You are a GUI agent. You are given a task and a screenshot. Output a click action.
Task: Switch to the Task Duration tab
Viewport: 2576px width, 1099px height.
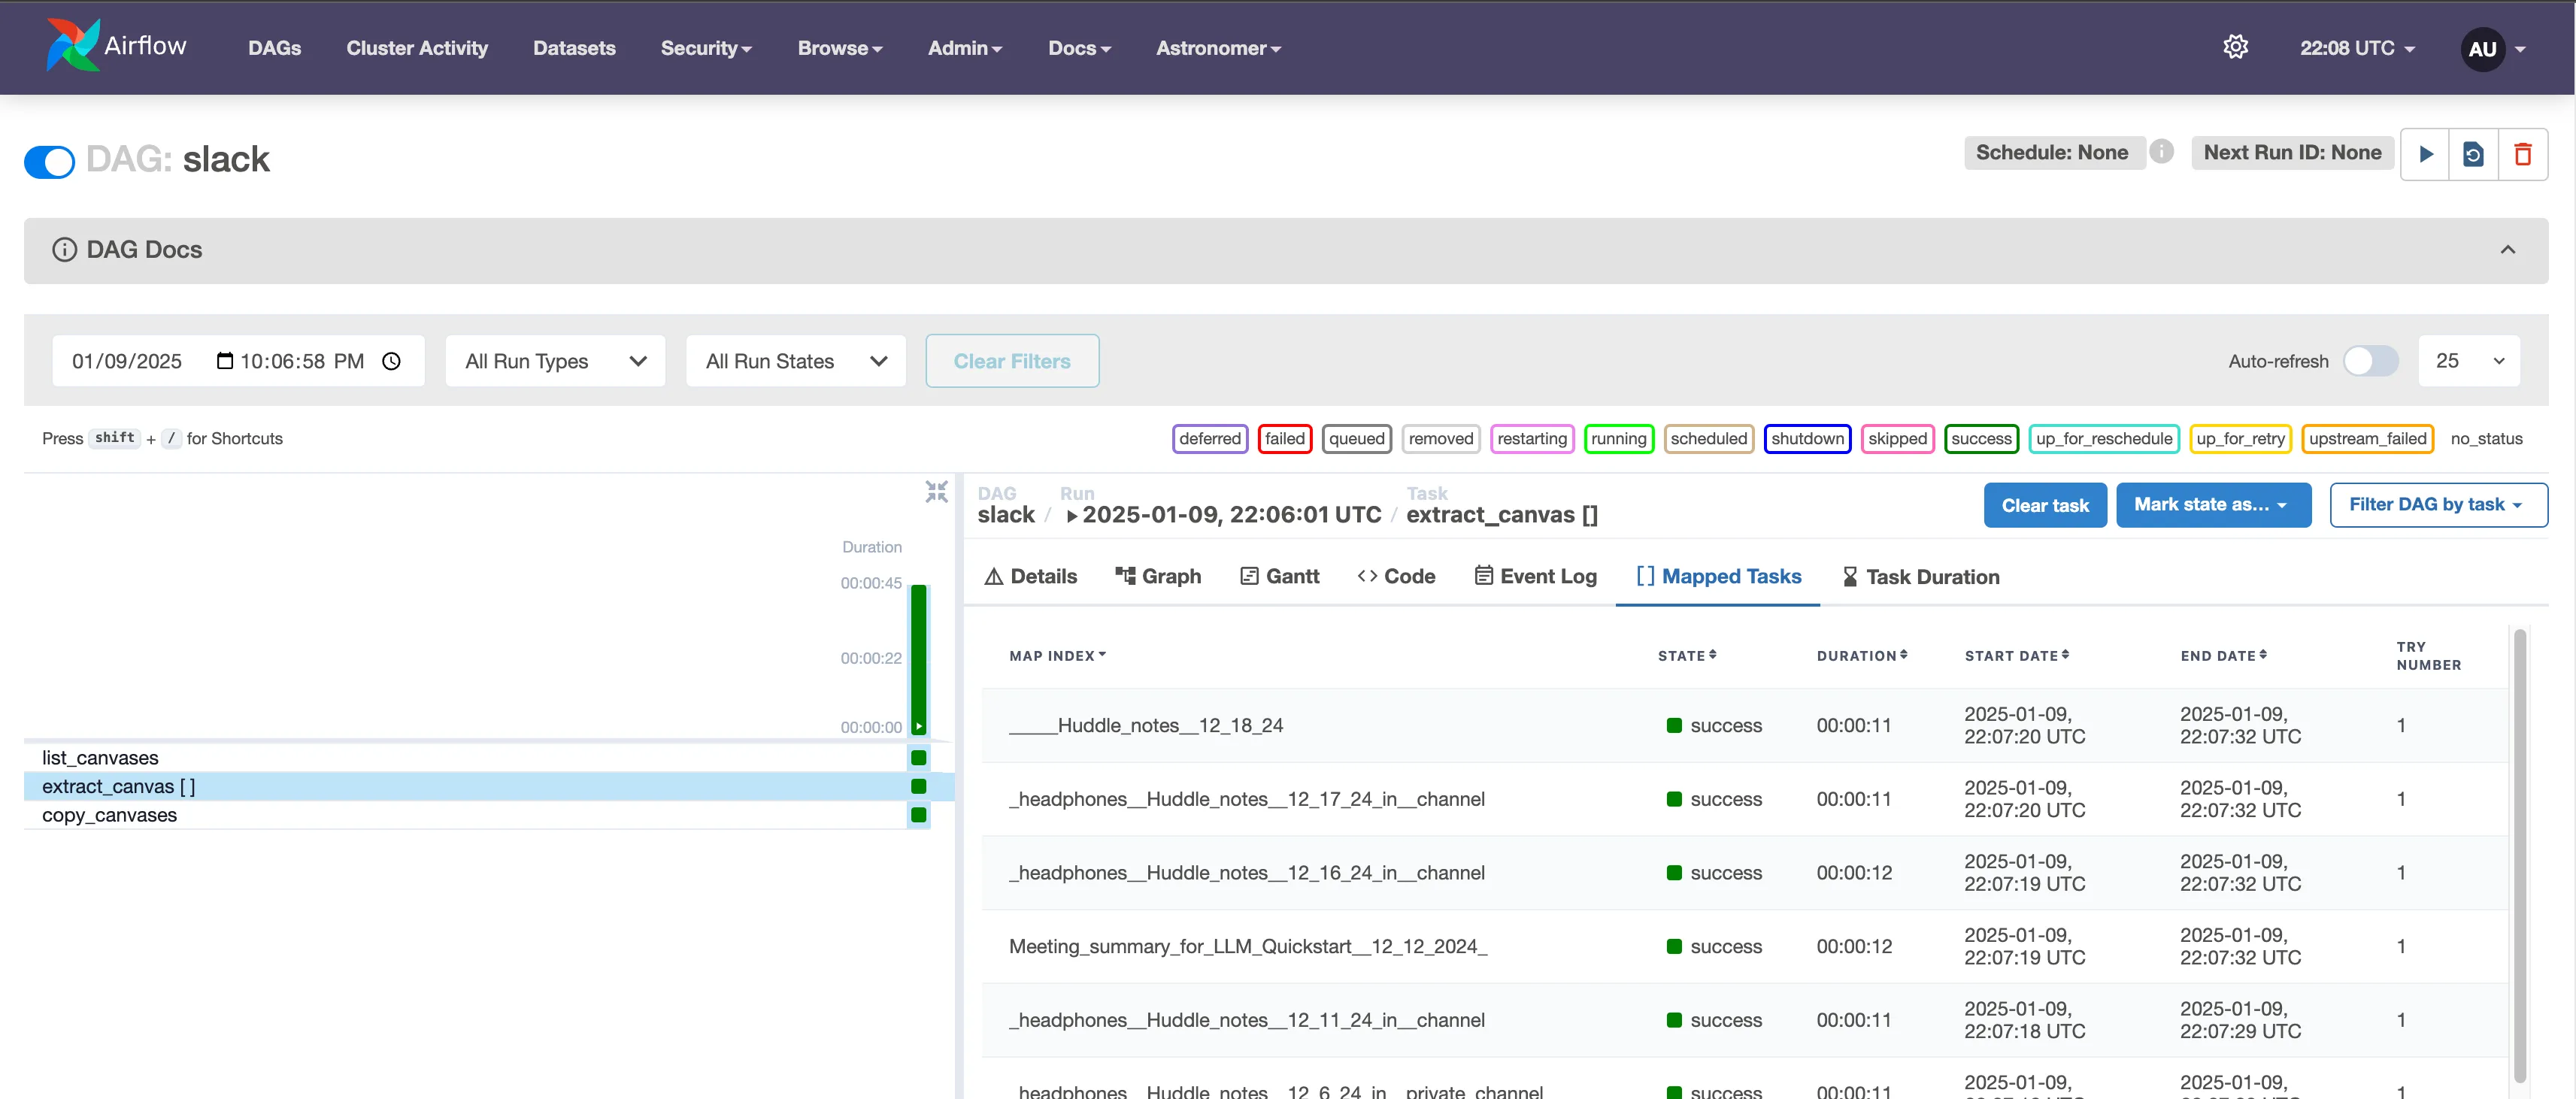tap(1921, 577)
